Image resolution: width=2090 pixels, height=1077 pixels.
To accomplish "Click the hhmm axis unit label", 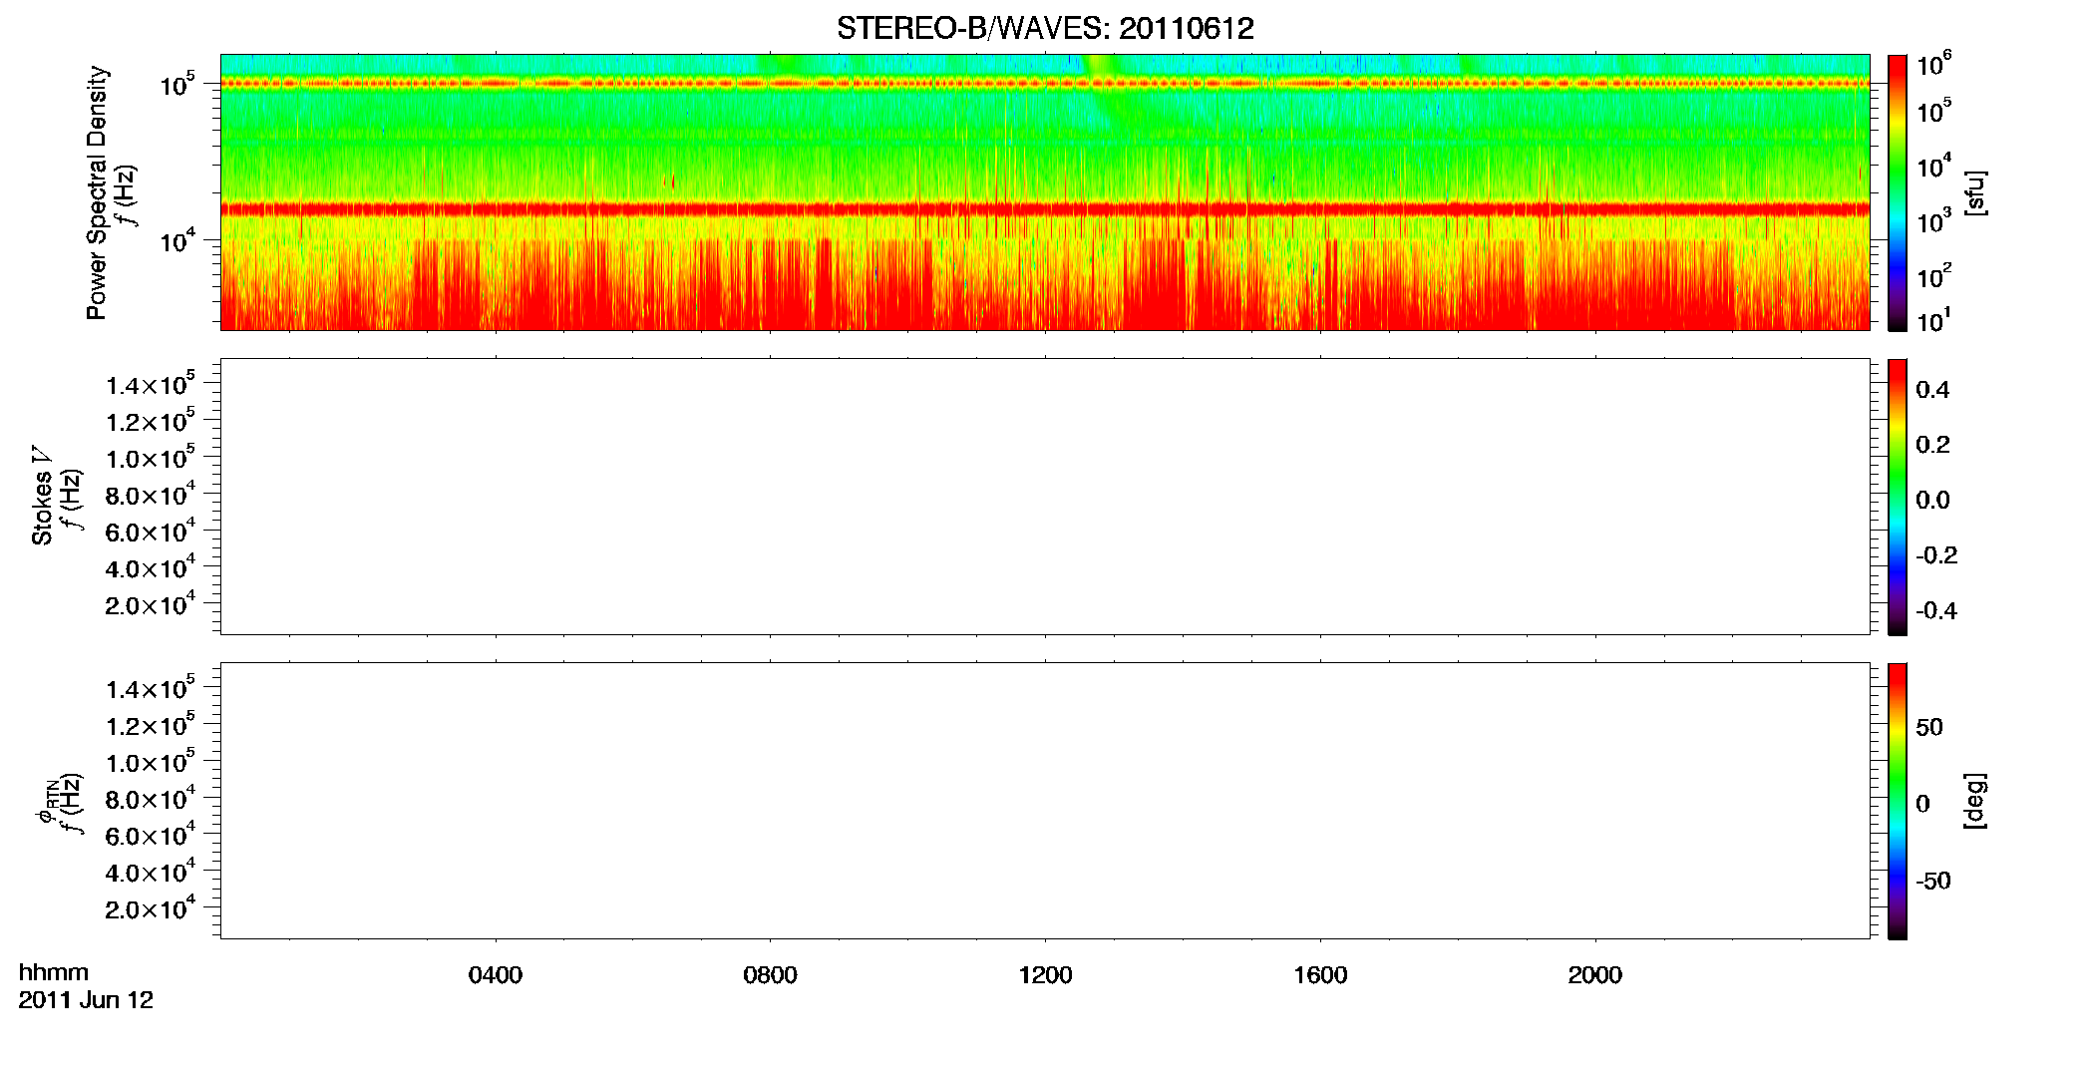I will pyautogui.click(x=54, y=972).
